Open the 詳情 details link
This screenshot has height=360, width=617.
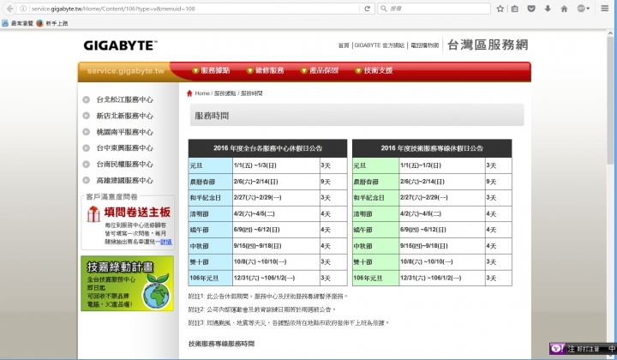click(x=166, y=242)
